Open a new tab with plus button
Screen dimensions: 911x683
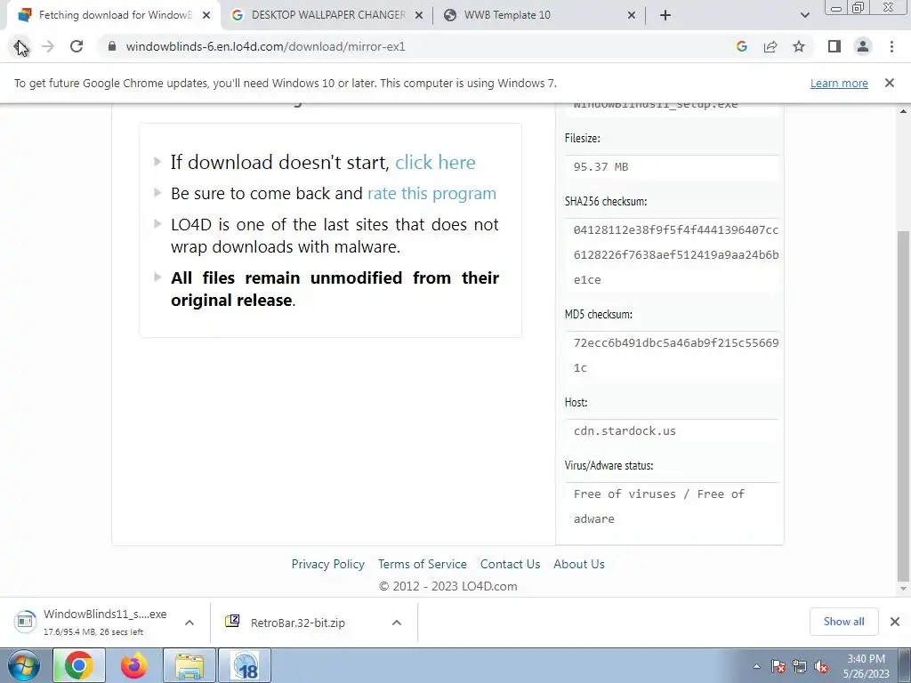point(665,15)
